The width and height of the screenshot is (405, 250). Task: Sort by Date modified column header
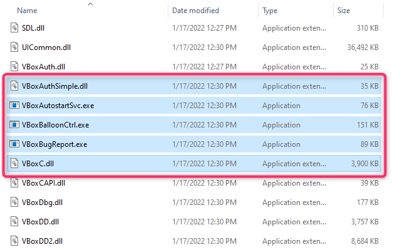[x=195, y=11]
